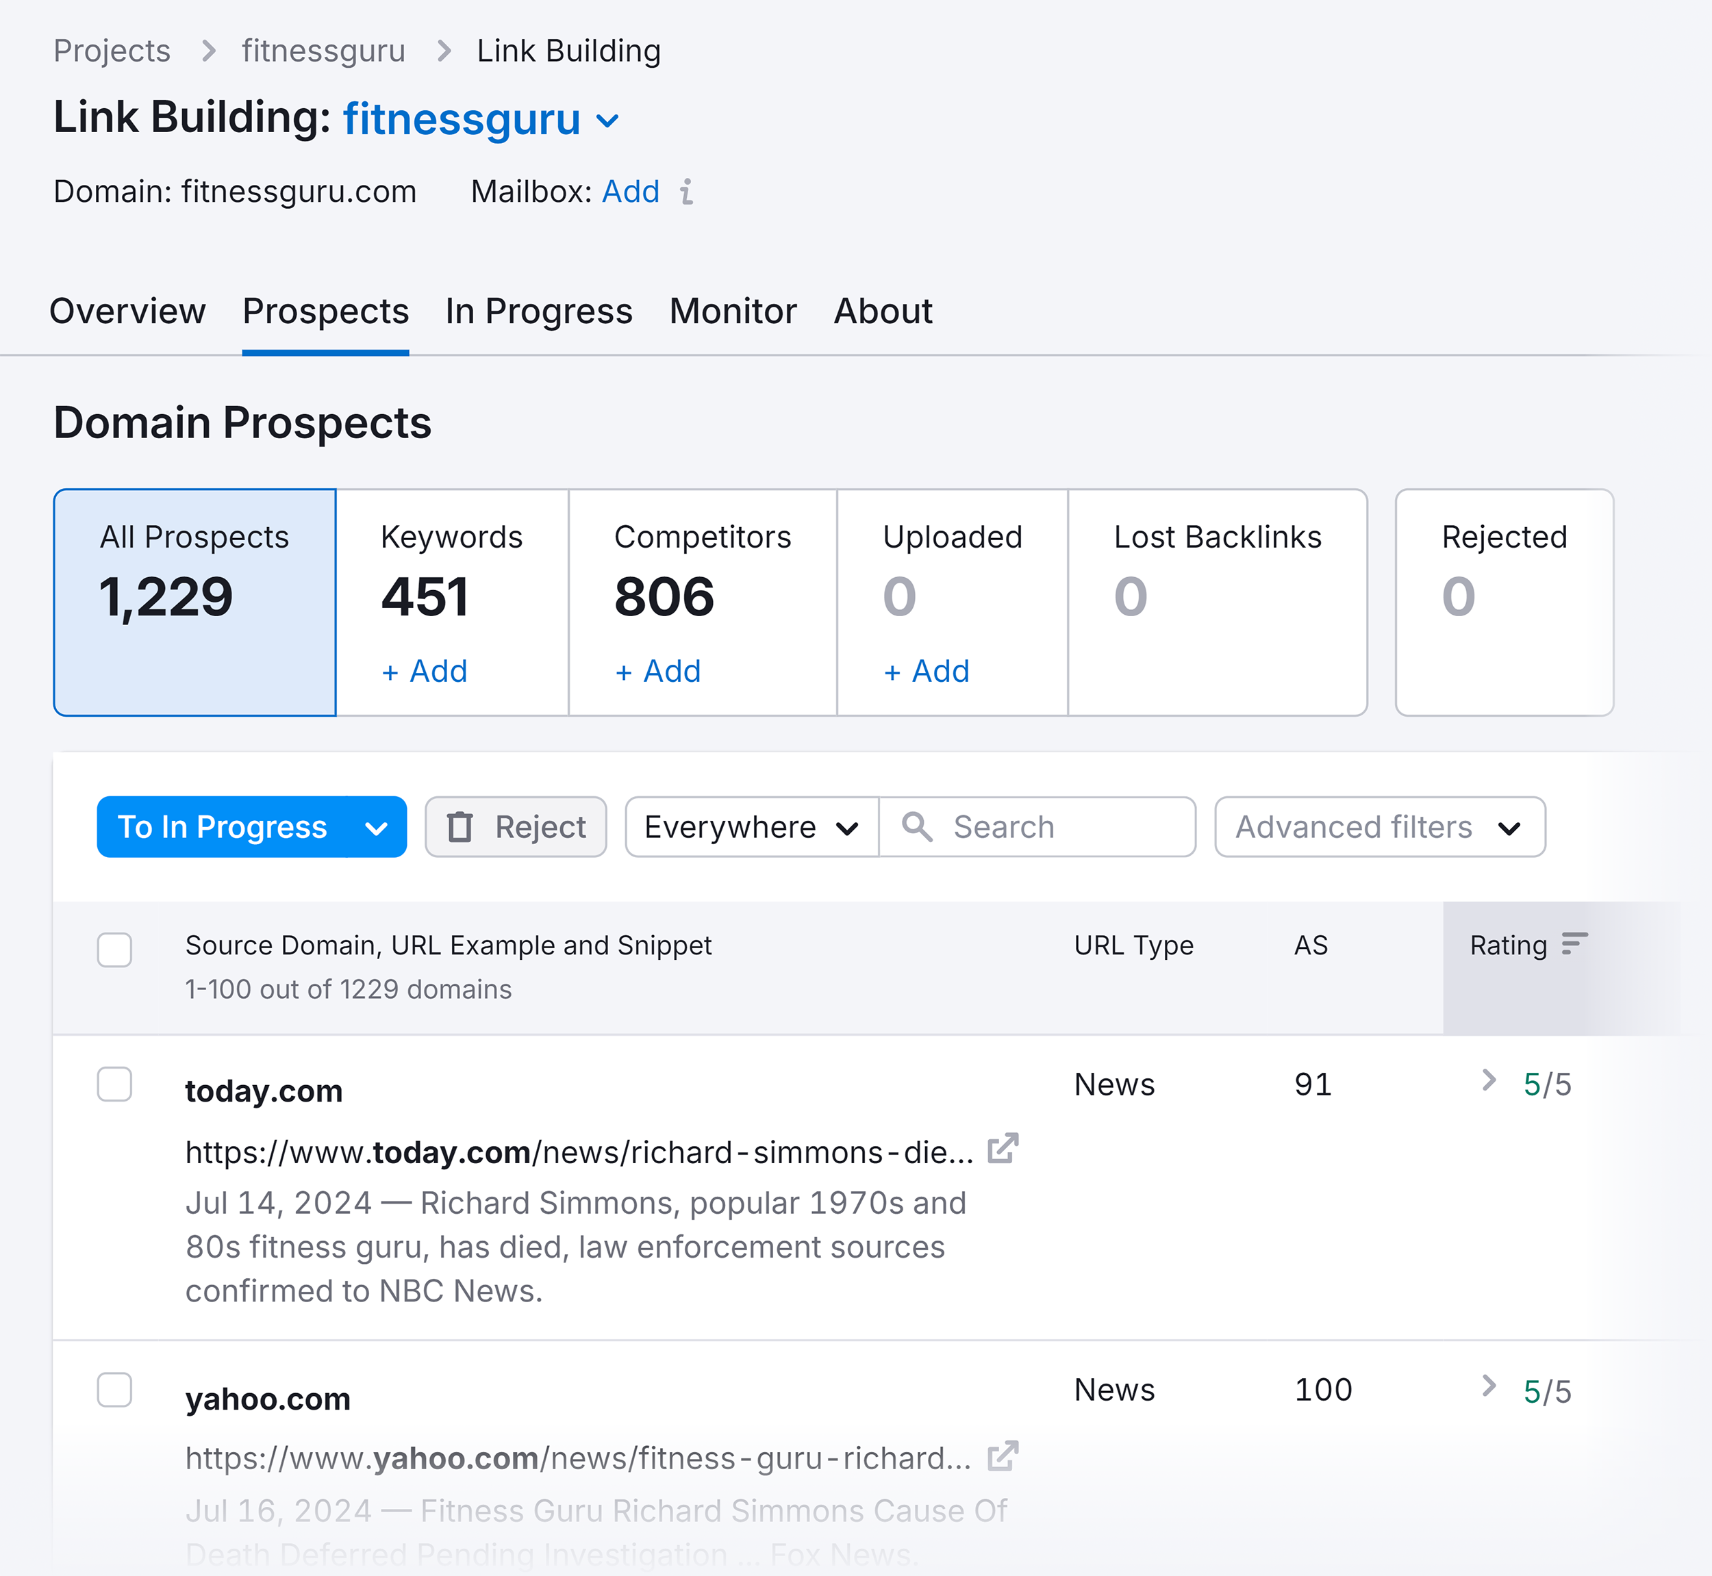This screenshot has width=1712, height=1576.
Task: Click the Mailbox info icon
Action: pyautogui.click(x=687, y=192)
